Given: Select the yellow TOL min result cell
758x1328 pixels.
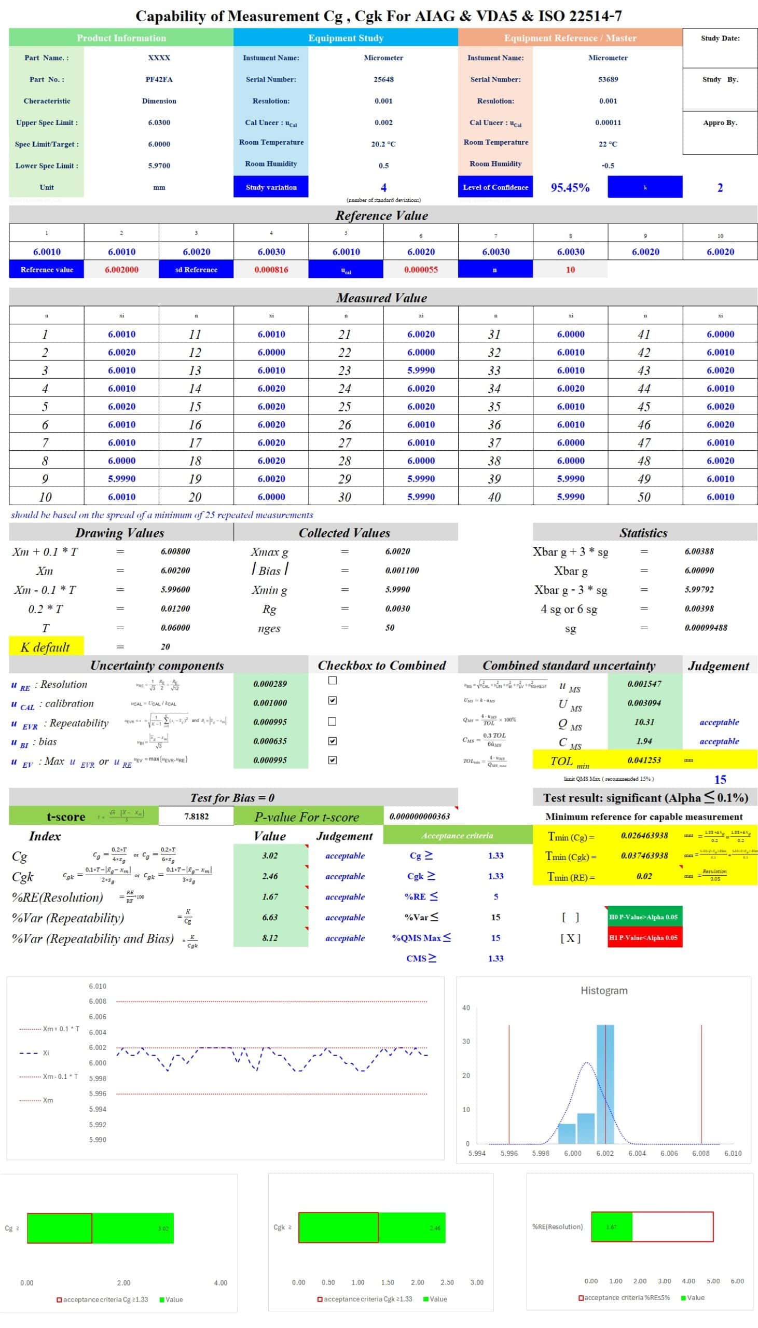Looking at the screenshot, I should [x=644, y=760].
